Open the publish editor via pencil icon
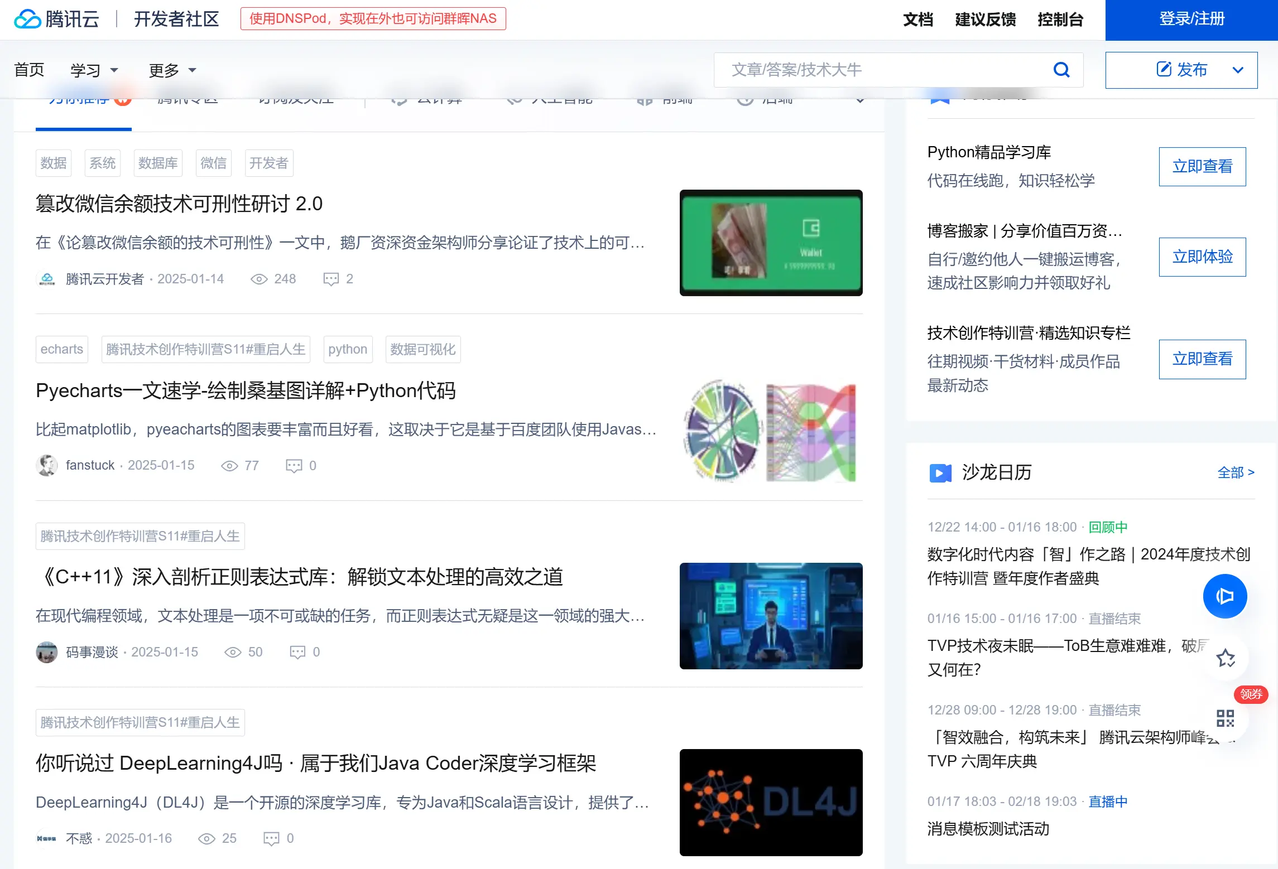The height and width of the screenshot is (869, 1278). (1162, 69)
